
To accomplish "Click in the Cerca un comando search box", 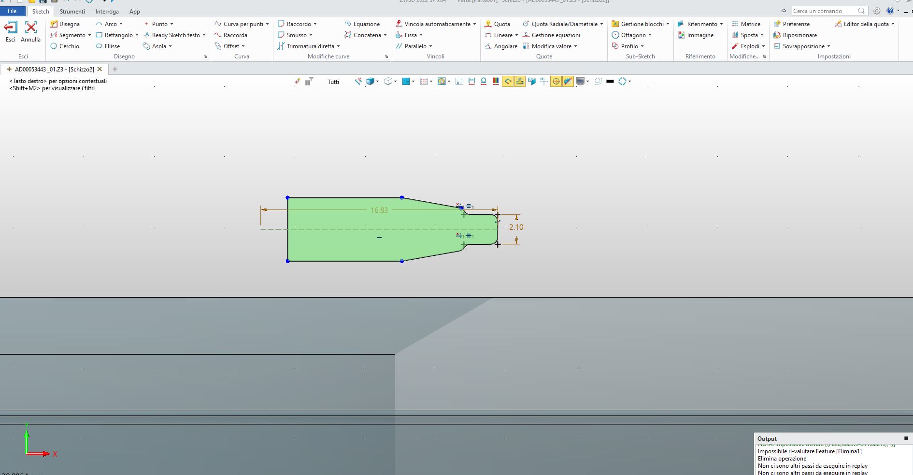I will 829,11.
